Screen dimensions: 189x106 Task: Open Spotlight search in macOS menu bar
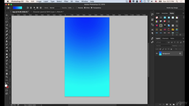pyautogui.click(x=177, y=1)
